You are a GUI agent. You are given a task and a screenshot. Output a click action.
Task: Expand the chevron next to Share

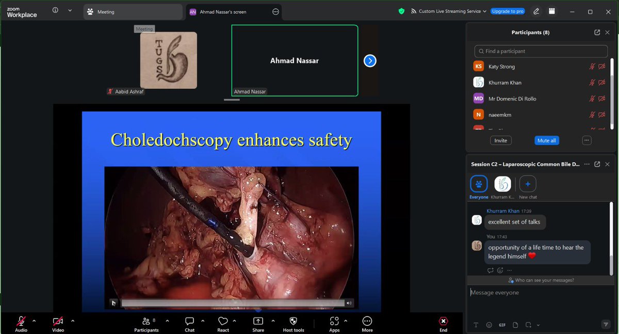(x=272, y=321)
